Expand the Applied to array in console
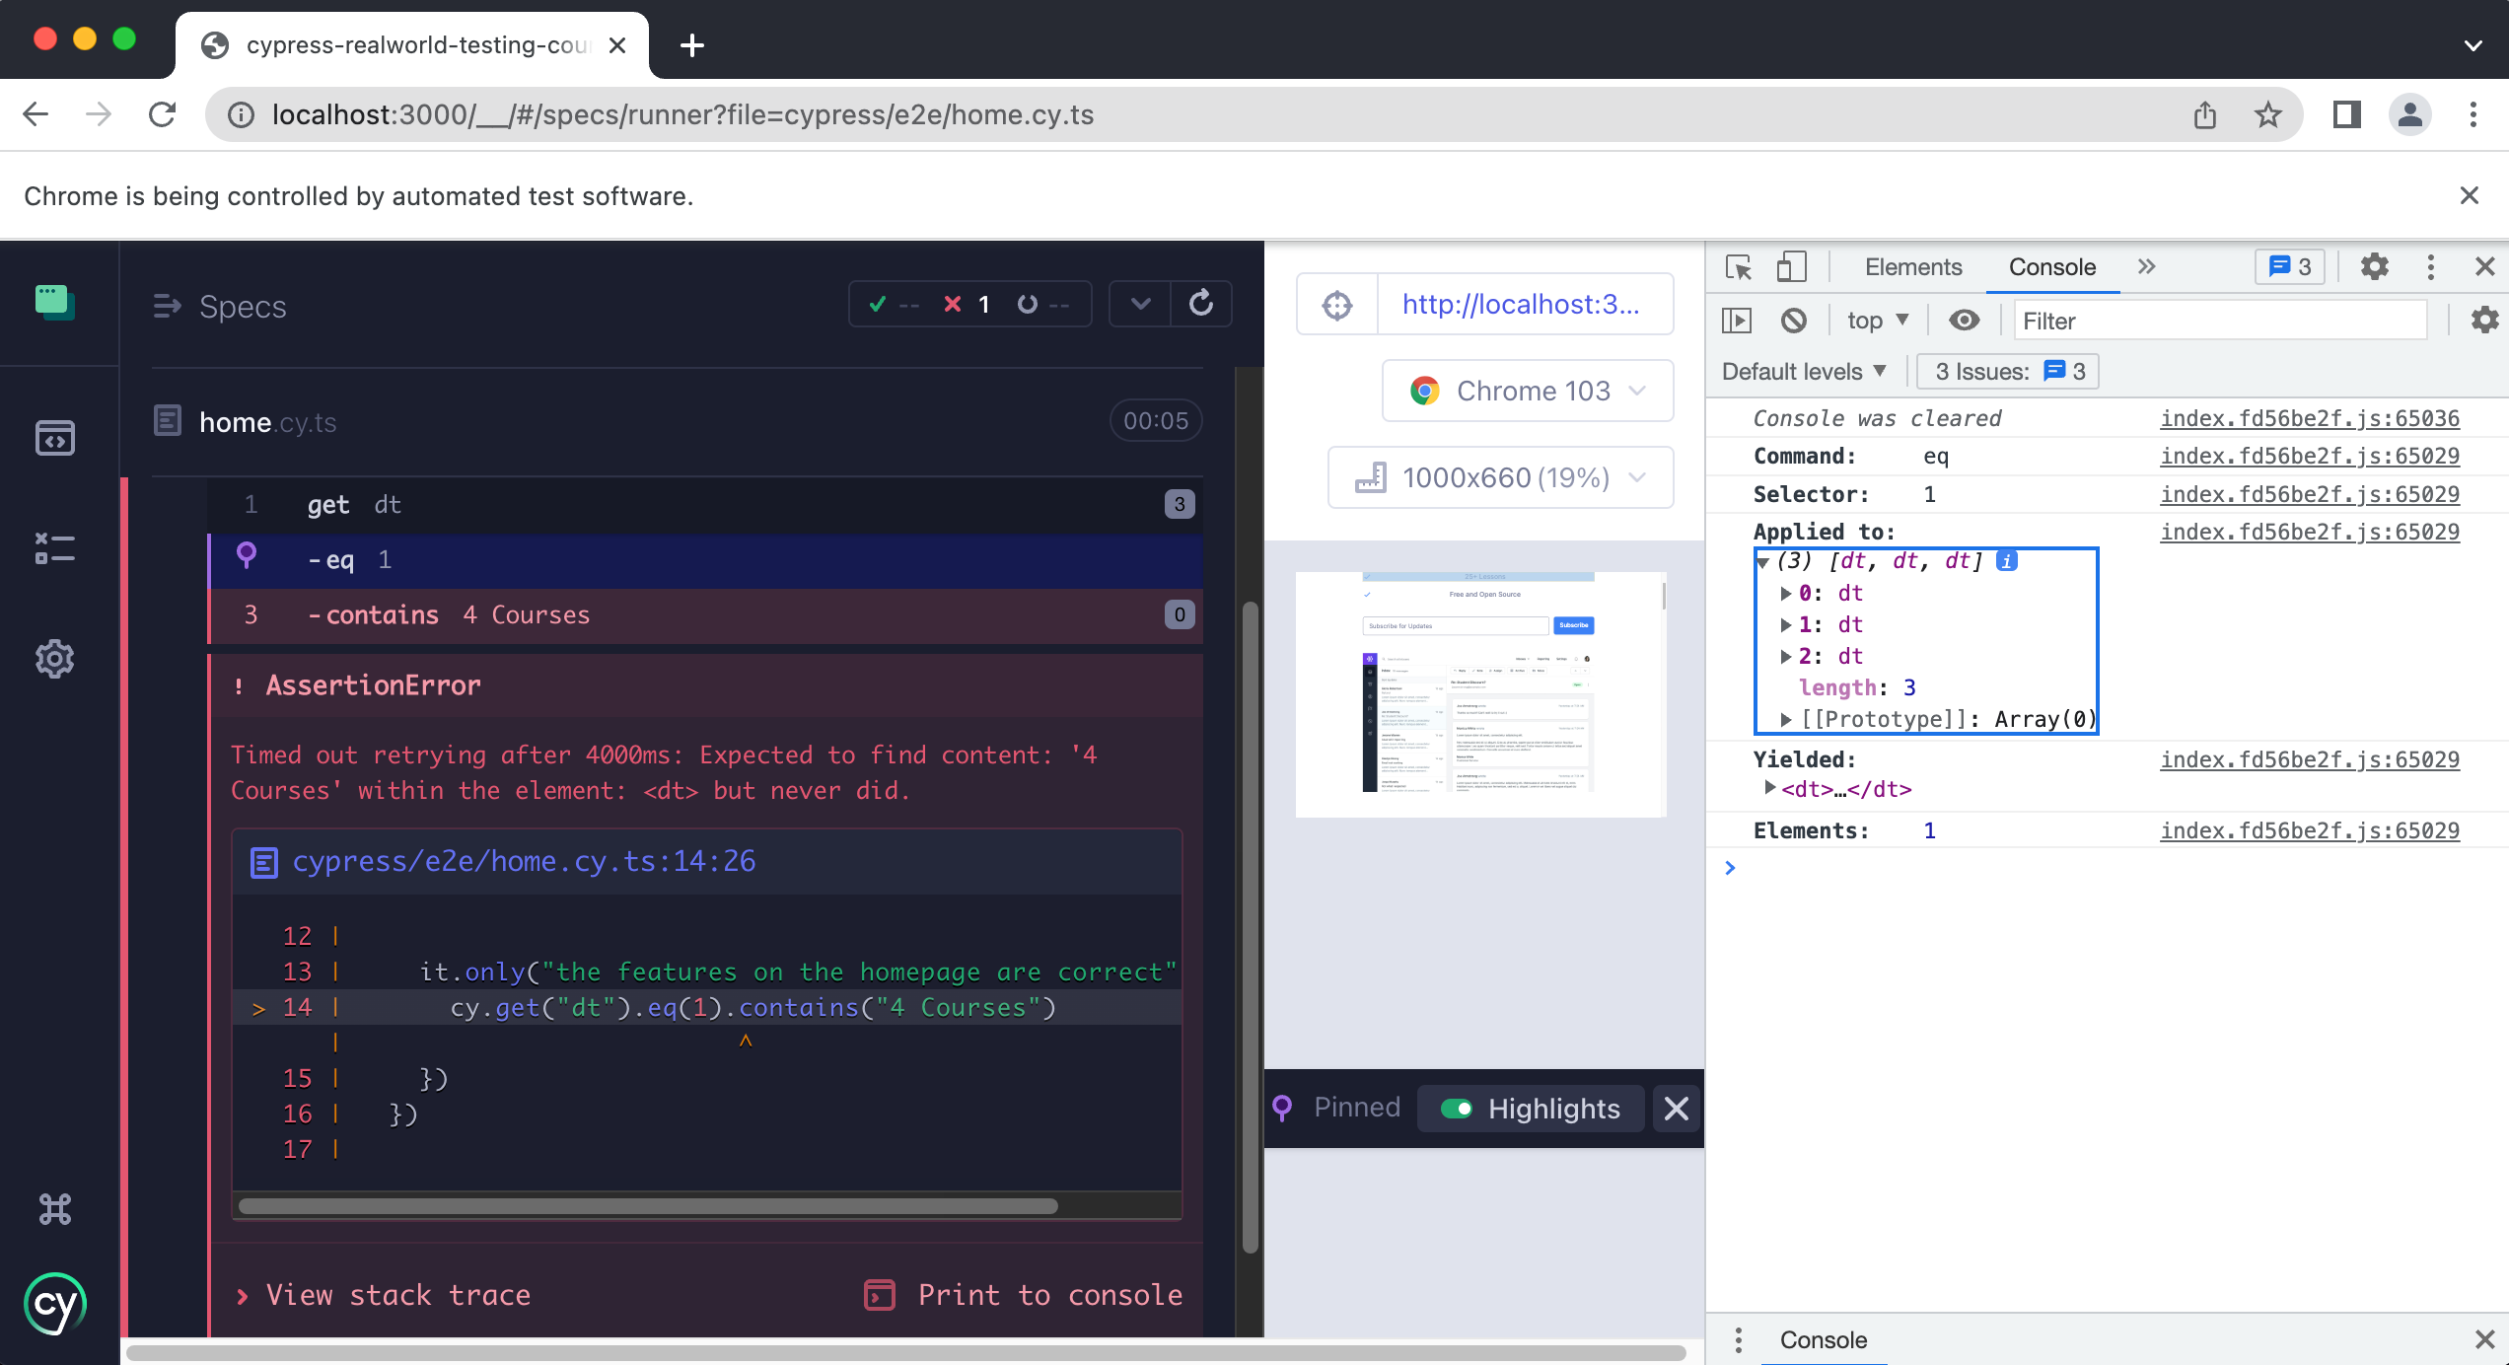The height and width of the screenshot is (1365, 2509). coord(1764,560)
